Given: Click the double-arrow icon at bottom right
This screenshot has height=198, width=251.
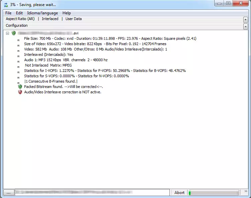Looking at the screenshot, I should 246,192.
